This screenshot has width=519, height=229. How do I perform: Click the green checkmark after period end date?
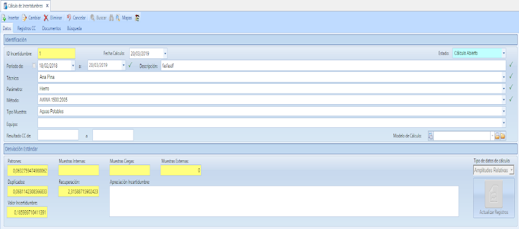(x=130, y=65)
